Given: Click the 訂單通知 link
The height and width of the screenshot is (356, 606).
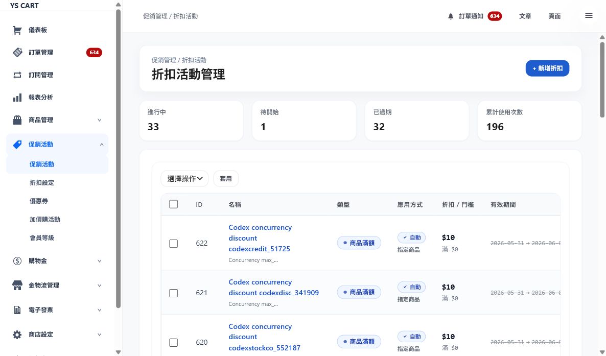Looking at the screenshot, I should [471, 16].
